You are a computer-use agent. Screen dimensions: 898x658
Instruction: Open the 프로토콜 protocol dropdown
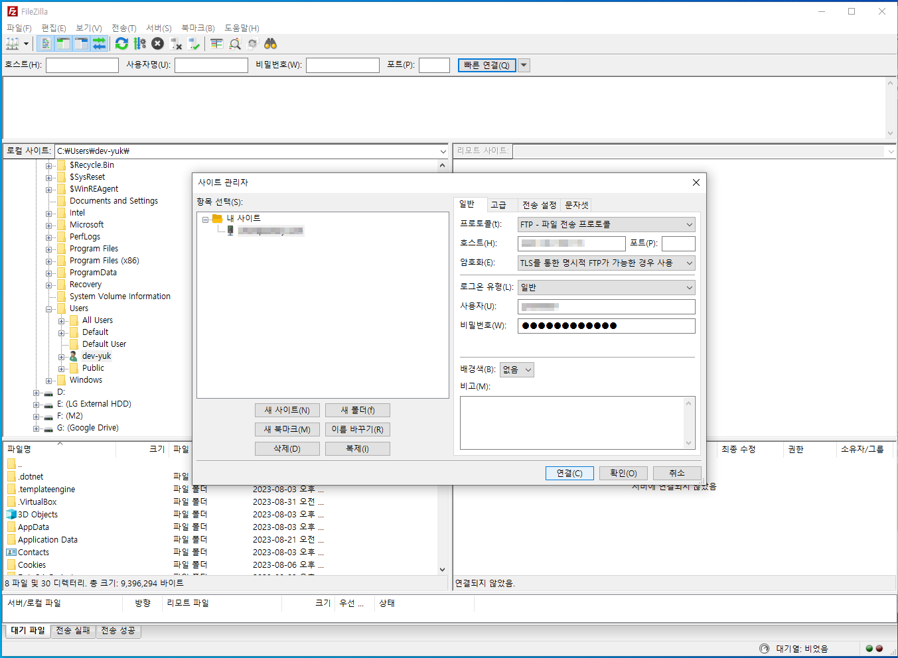point(689,224)
